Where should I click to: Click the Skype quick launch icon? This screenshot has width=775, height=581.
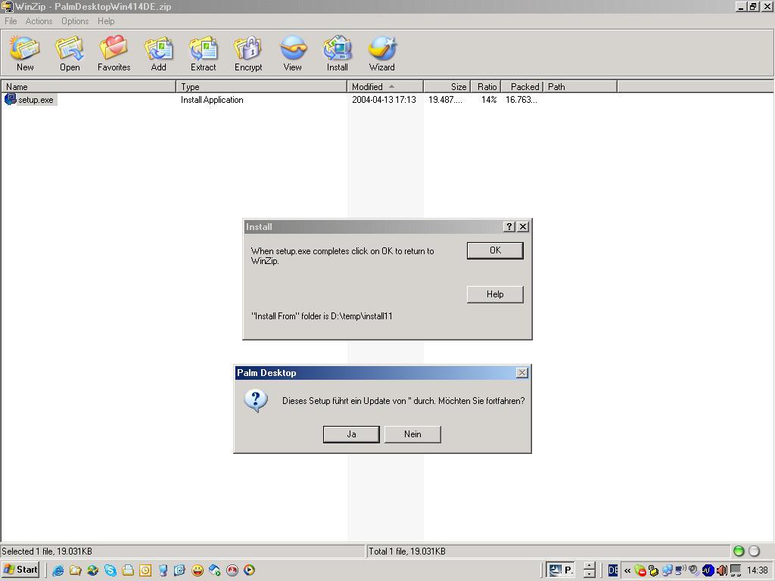click(110, 570)
